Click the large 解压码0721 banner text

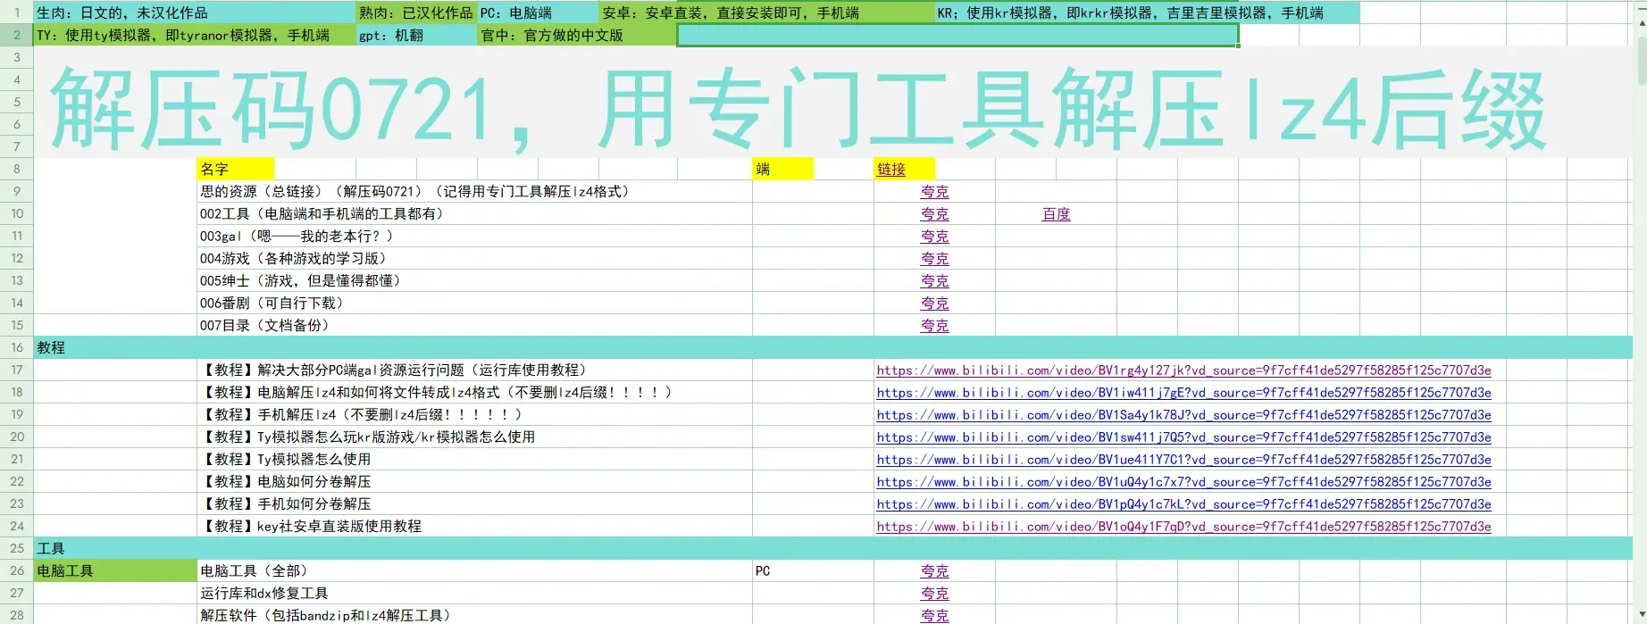pyautogui.click(x=797, y=111)
